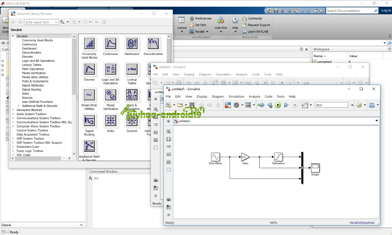
Task: Click Fit to View icon in untitled1 palette
Action: point(168,139)
